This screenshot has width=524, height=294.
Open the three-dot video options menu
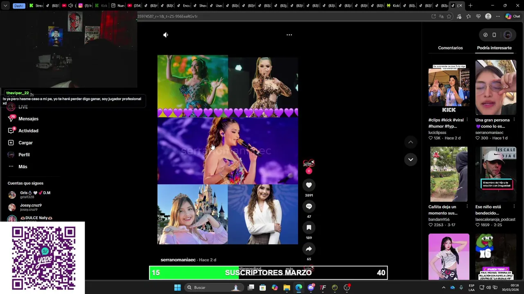point(289,35)
